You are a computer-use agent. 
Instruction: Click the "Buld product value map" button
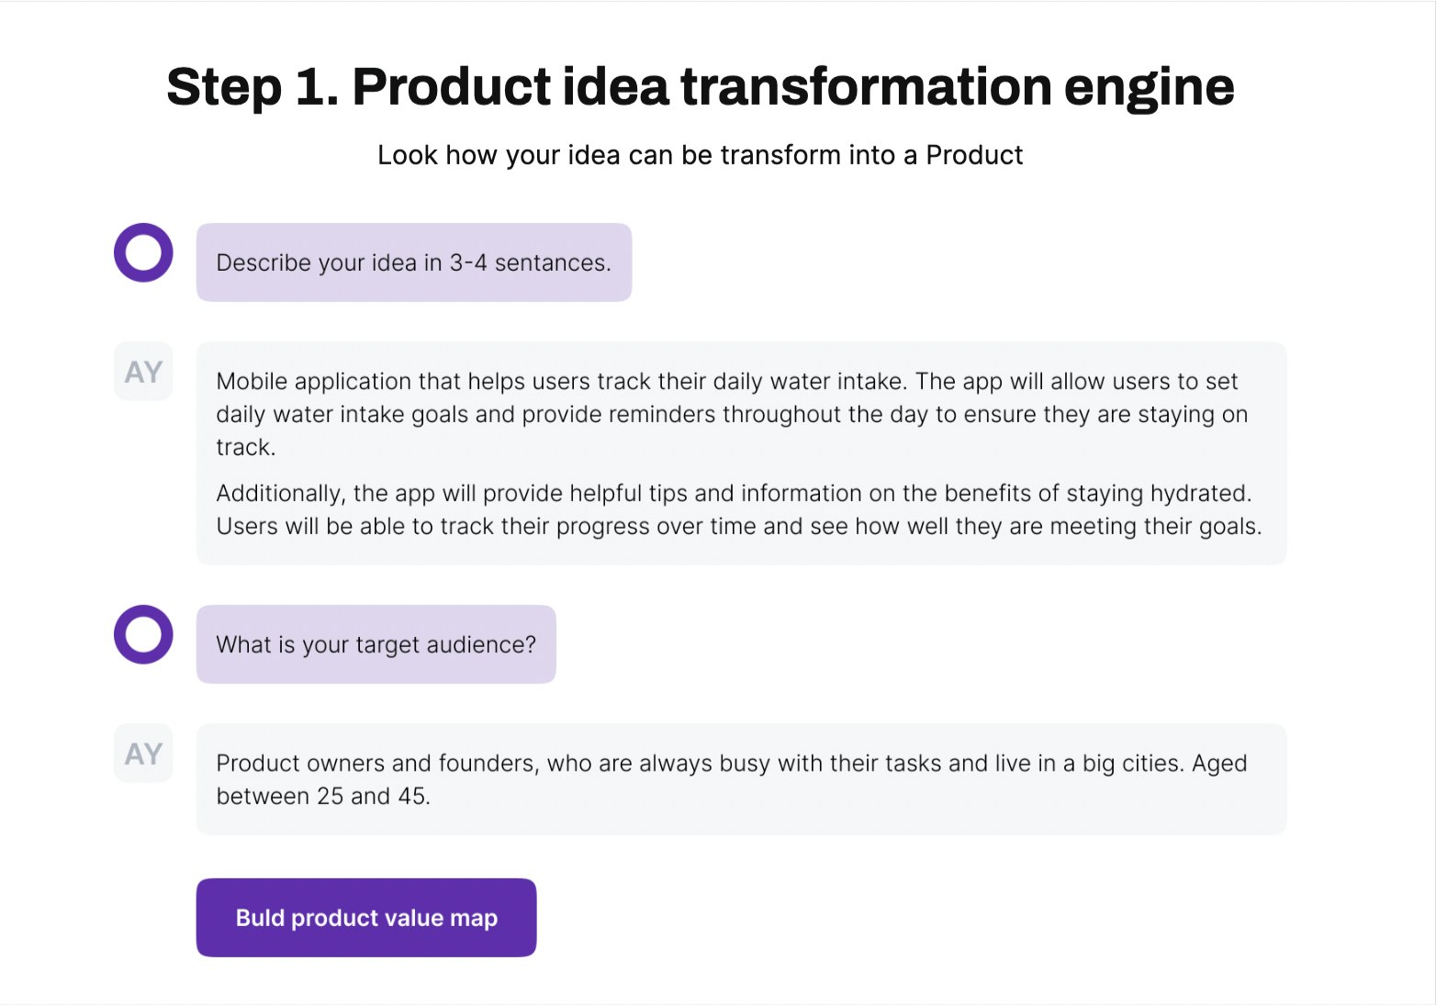pyautogui.click(x=366, y=918)
